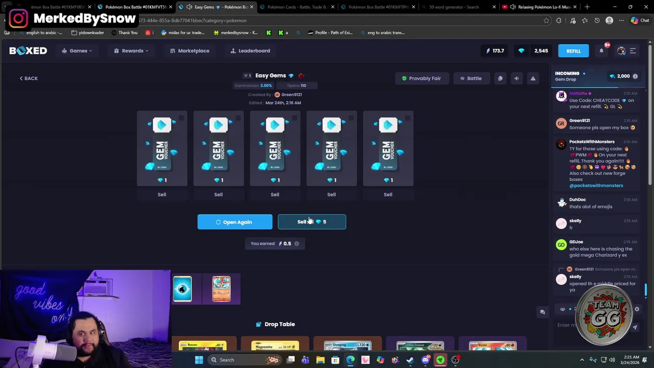Click the REFILL button
The image size is (654, 368).
click(573, 51)
